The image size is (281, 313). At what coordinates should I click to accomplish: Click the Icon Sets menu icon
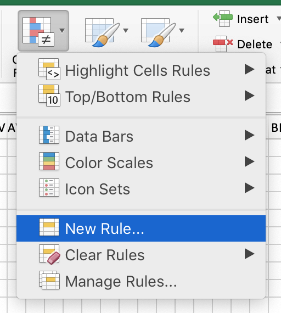click(49, 188)
